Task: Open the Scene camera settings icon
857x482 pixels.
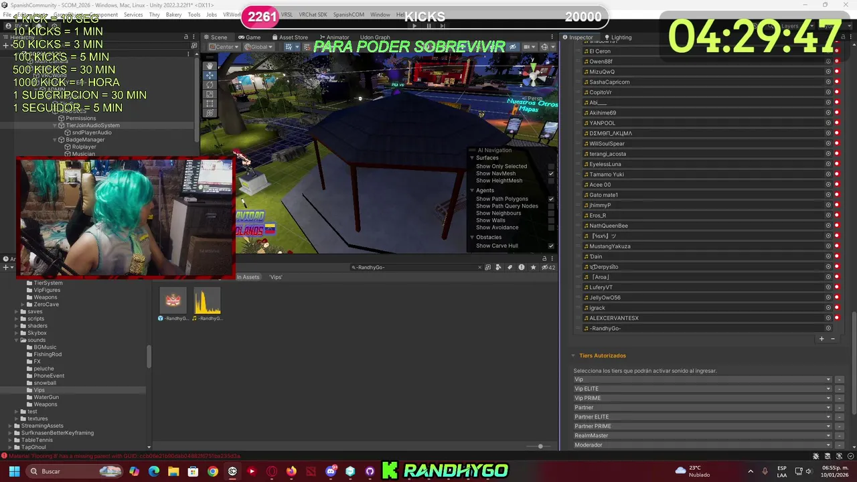Action: tap(528, 47)
